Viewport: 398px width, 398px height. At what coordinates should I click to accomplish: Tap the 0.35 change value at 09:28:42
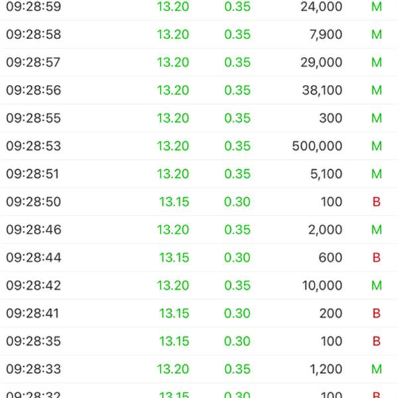click(237, 285)
